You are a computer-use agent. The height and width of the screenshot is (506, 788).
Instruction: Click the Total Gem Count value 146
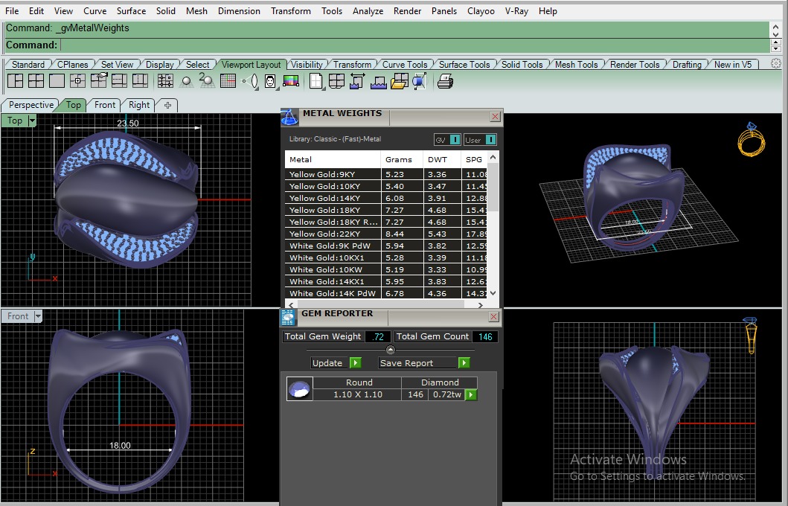pyautogui.click(x=485, y=336)
